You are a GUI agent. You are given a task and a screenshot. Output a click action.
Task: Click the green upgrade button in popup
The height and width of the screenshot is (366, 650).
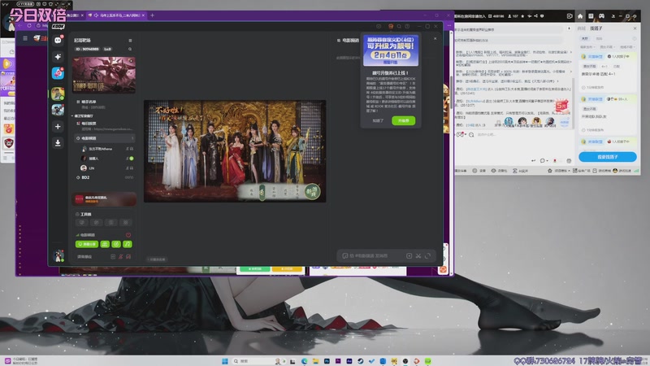(x=403, y=120)
